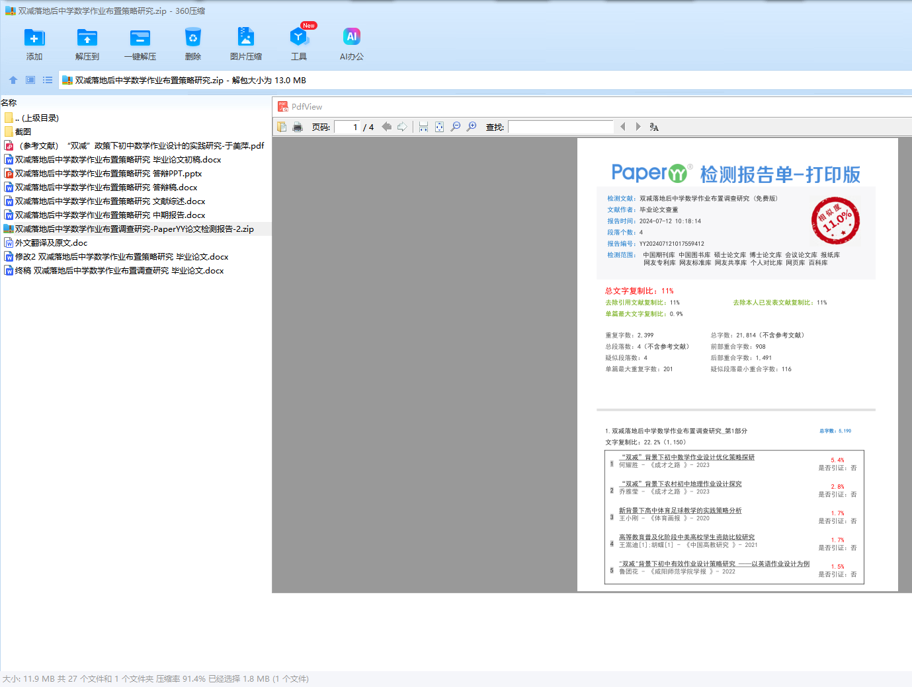912x687 pixels.
Task: Print the PDF preview document
Action: 298,127
